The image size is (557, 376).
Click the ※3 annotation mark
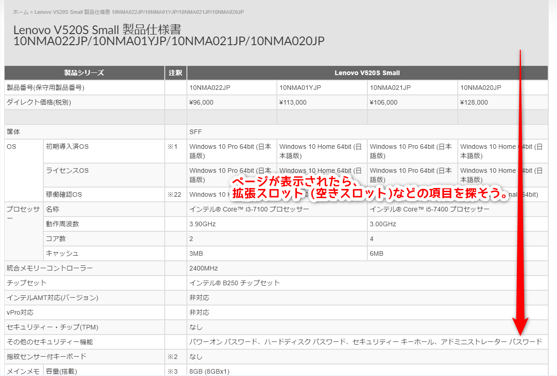(173, 371)
